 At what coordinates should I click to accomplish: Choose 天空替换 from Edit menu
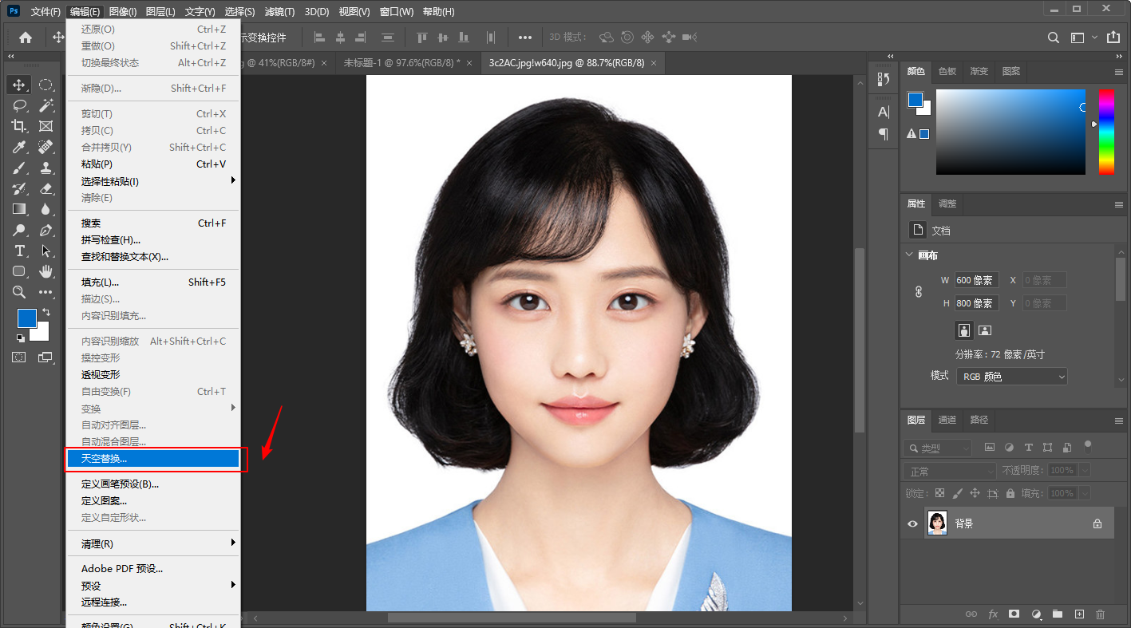153,459
